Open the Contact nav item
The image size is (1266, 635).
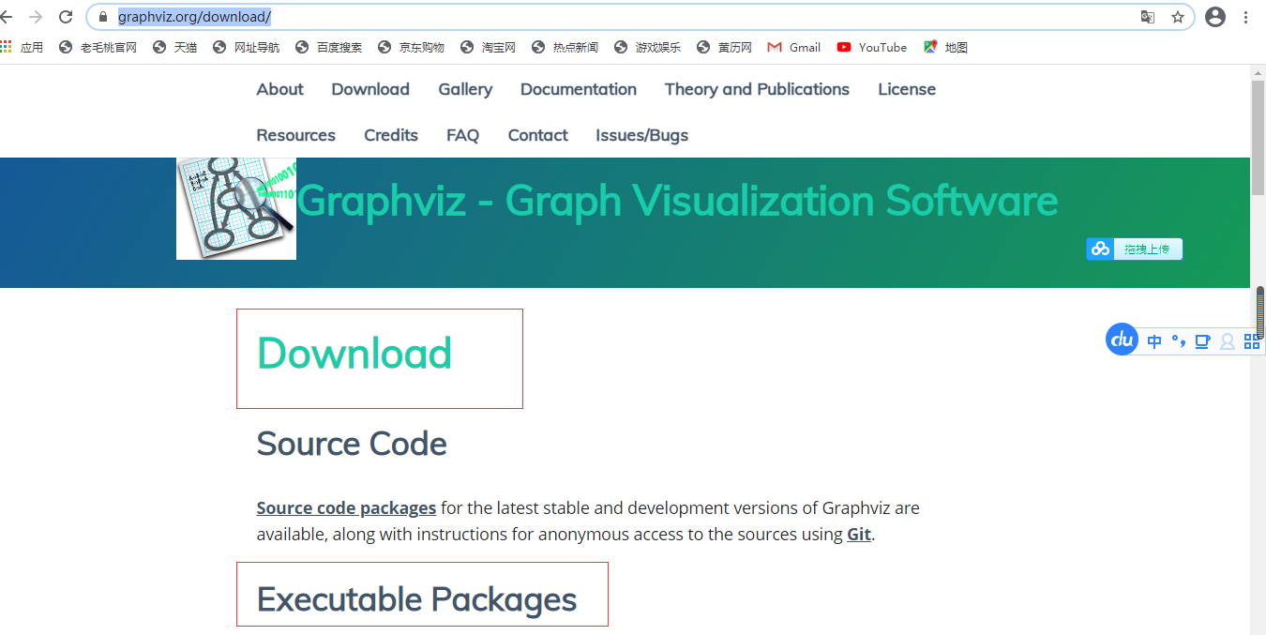(538, 135)
